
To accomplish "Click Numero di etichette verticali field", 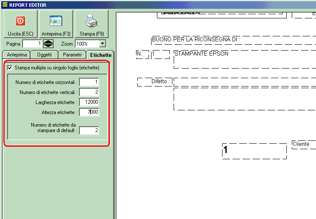I will pyautogui.click(x=89, y=92).
